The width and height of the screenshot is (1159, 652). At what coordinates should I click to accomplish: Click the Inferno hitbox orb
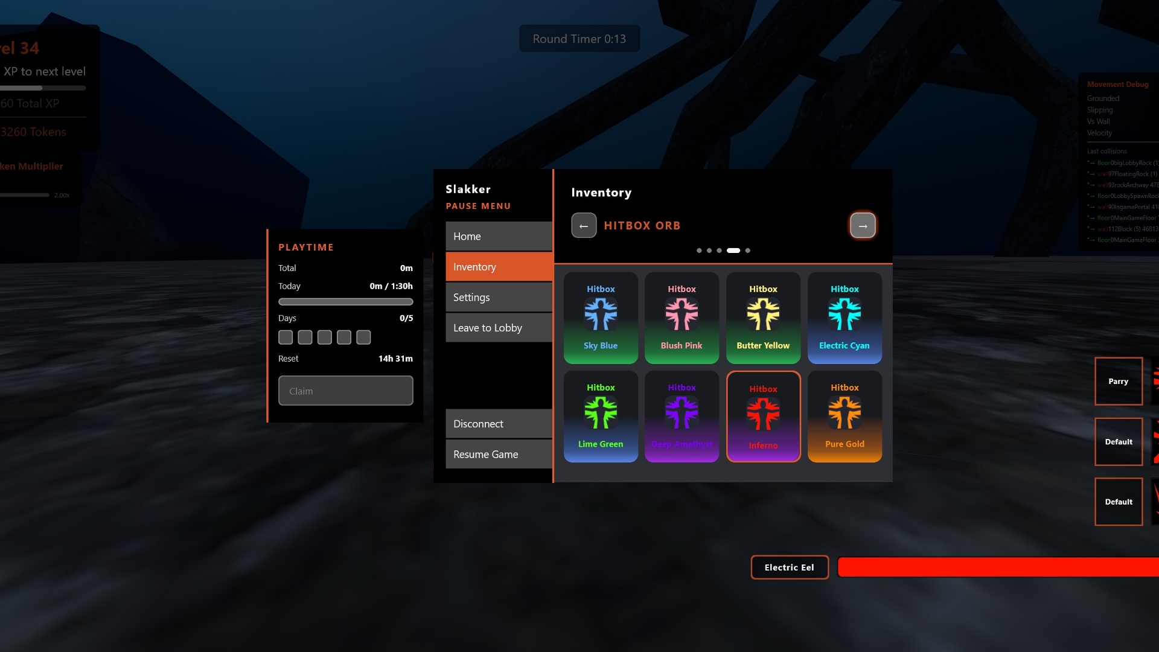[763, 417]
